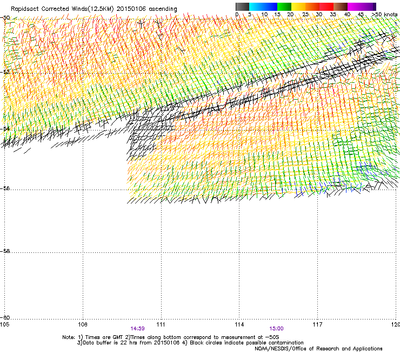The width and height of the screenshot is (400, 352).
Task: Click the 111 longitude axis label
Action: tap(161, 324)
